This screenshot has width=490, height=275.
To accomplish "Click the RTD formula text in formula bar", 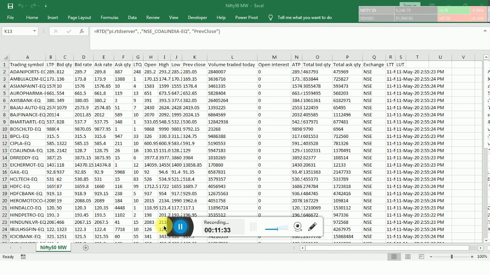I will point(157,31).
